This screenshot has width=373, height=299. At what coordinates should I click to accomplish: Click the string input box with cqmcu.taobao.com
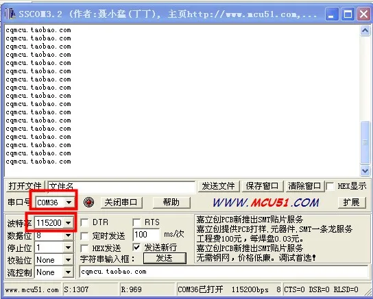pyautogui.click(x=224, y=272)
